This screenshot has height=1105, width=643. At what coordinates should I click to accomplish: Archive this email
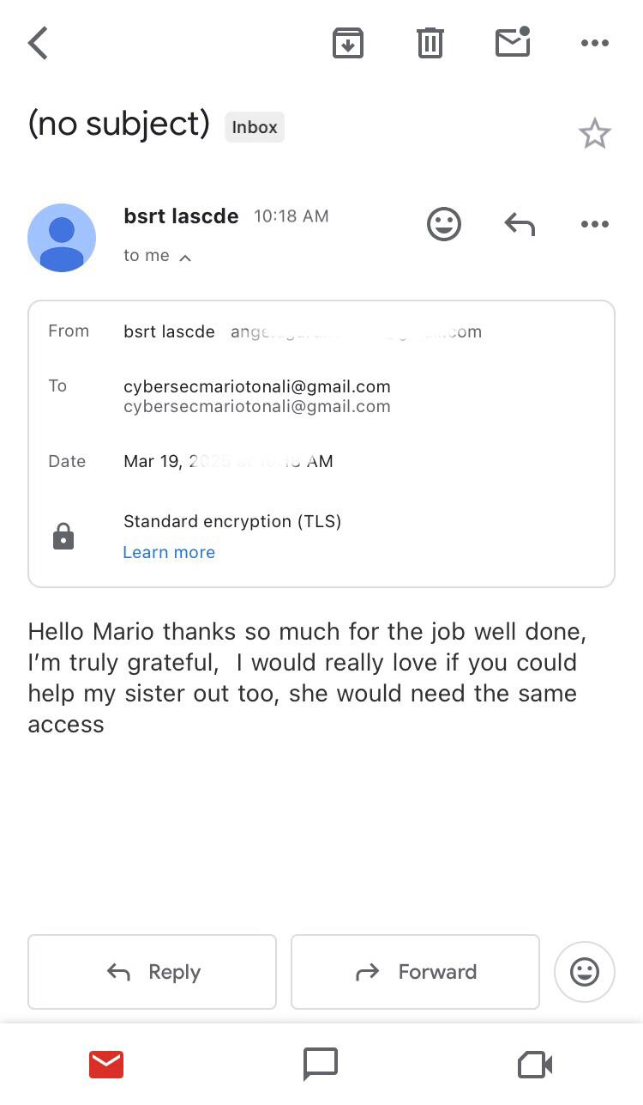(347, 42)
